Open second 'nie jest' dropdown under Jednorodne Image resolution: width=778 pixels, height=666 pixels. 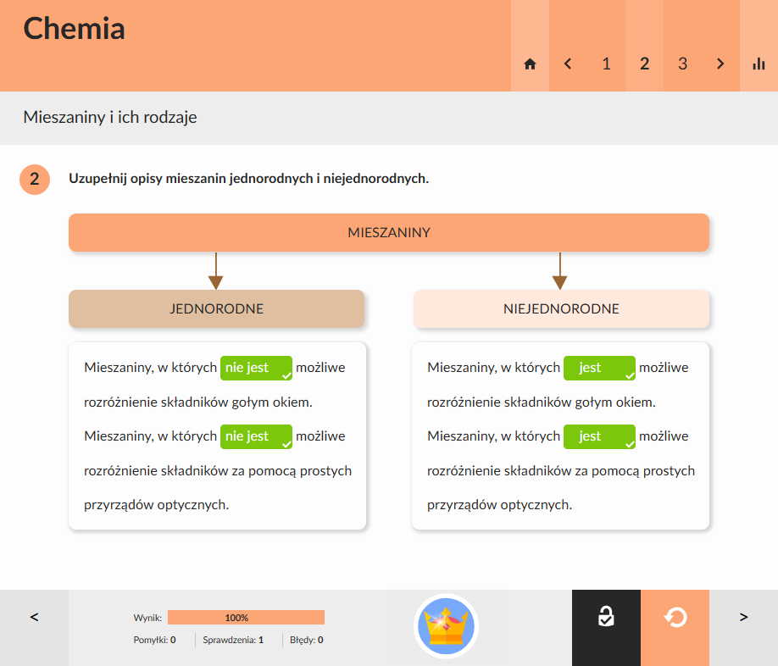(256, 436)
